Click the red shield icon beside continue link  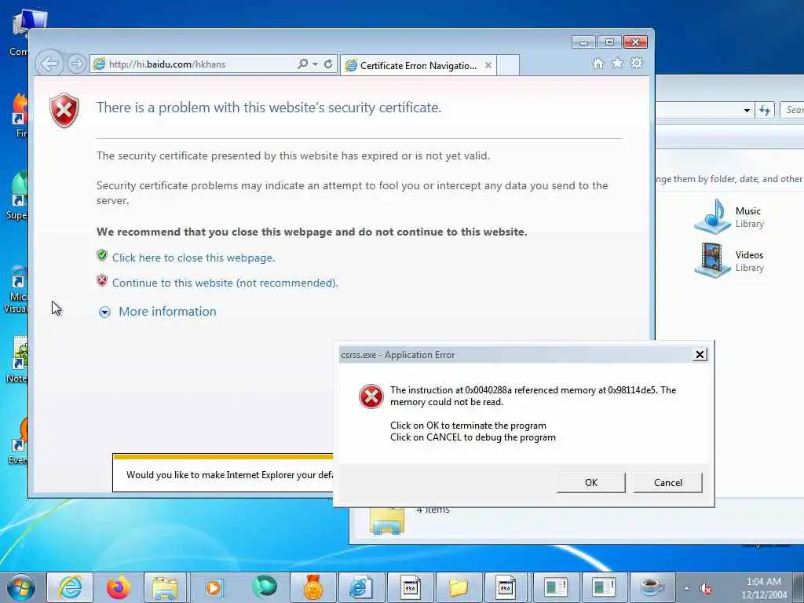(x=102, y=280)
